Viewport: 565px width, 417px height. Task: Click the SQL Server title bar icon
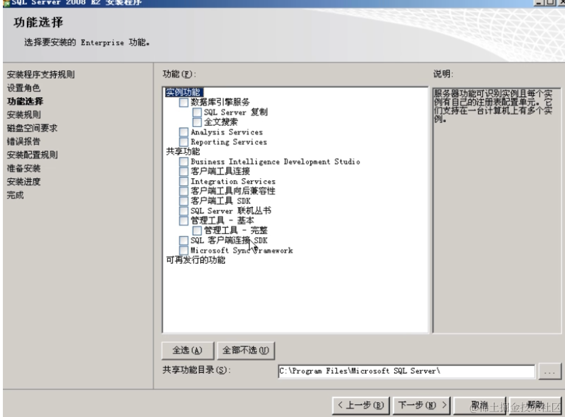tap(6, 3)
